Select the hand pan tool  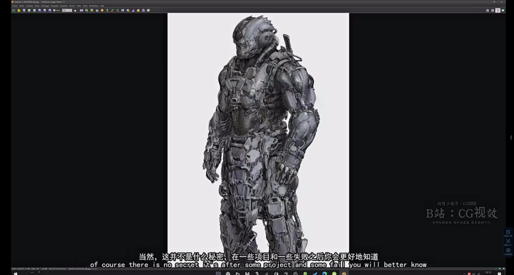pyautogui.click(x=75, y=11)
